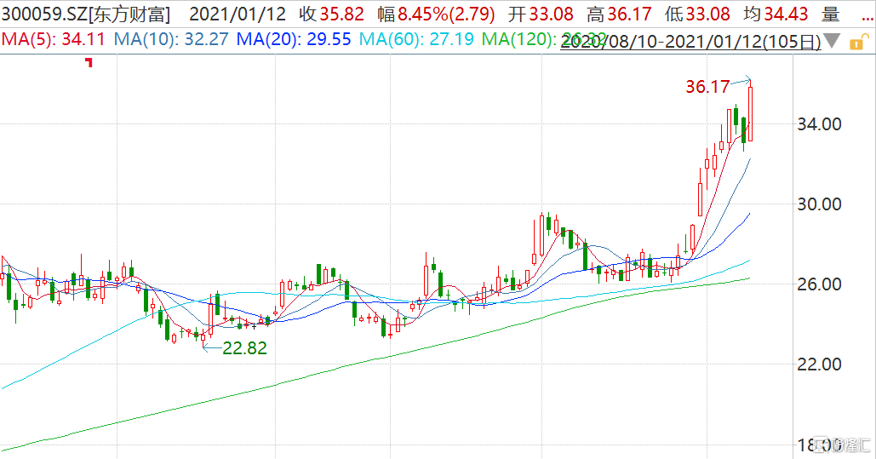
Task: Click the opening price 开 33.08
Action: [x=541, y=14]
